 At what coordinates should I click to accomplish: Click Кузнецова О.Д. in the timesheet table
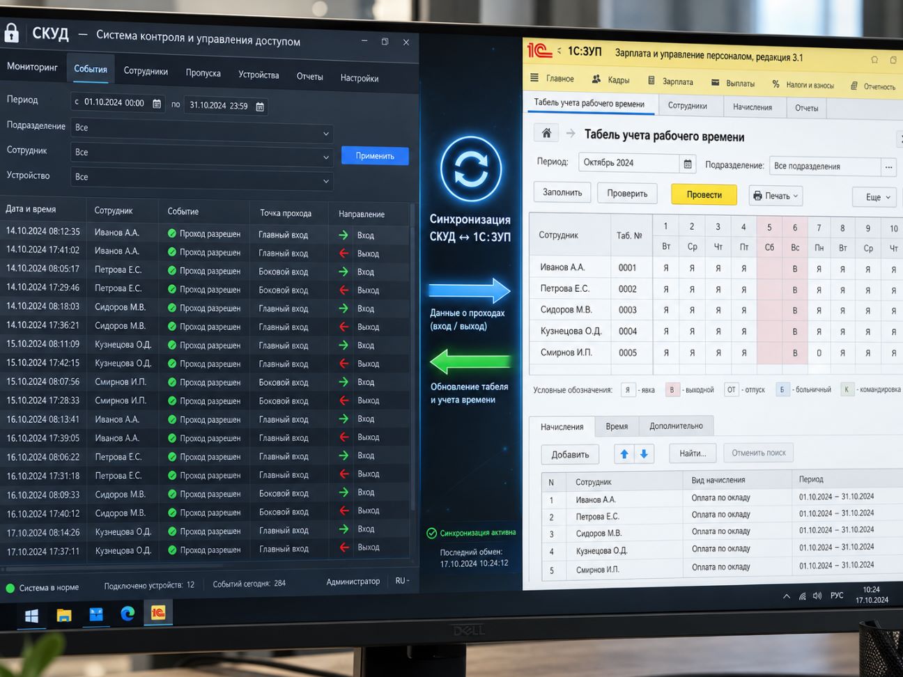[x=571, y=331]
